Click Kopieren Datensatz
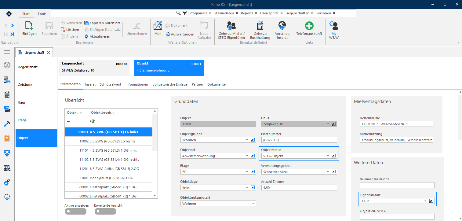462x221 pixels. 102,23
